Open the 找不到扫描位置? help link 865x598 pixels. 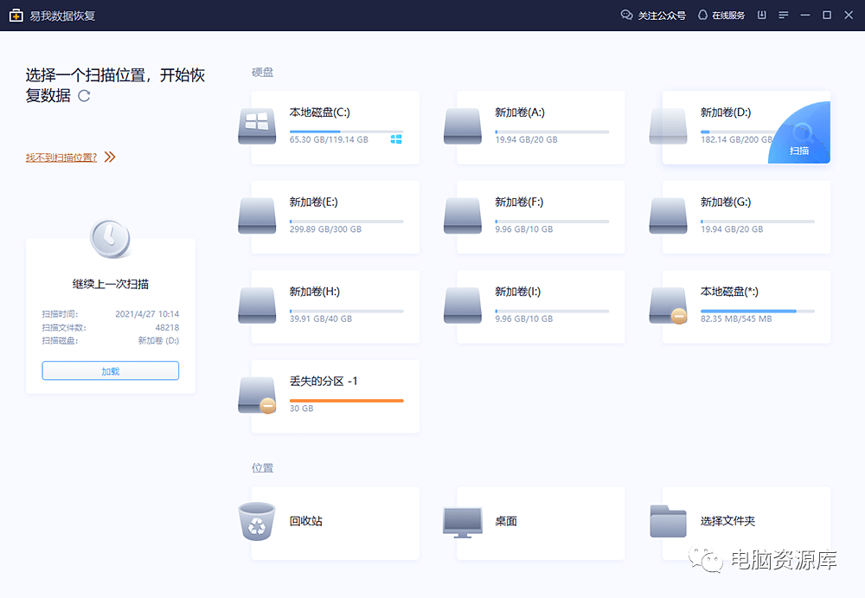pos(61,158)
